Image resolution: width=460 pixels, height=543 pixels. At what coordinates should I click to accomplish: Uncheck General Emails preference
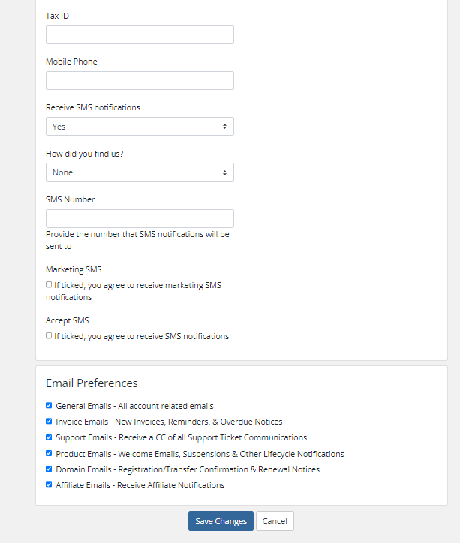click(49, 405)
